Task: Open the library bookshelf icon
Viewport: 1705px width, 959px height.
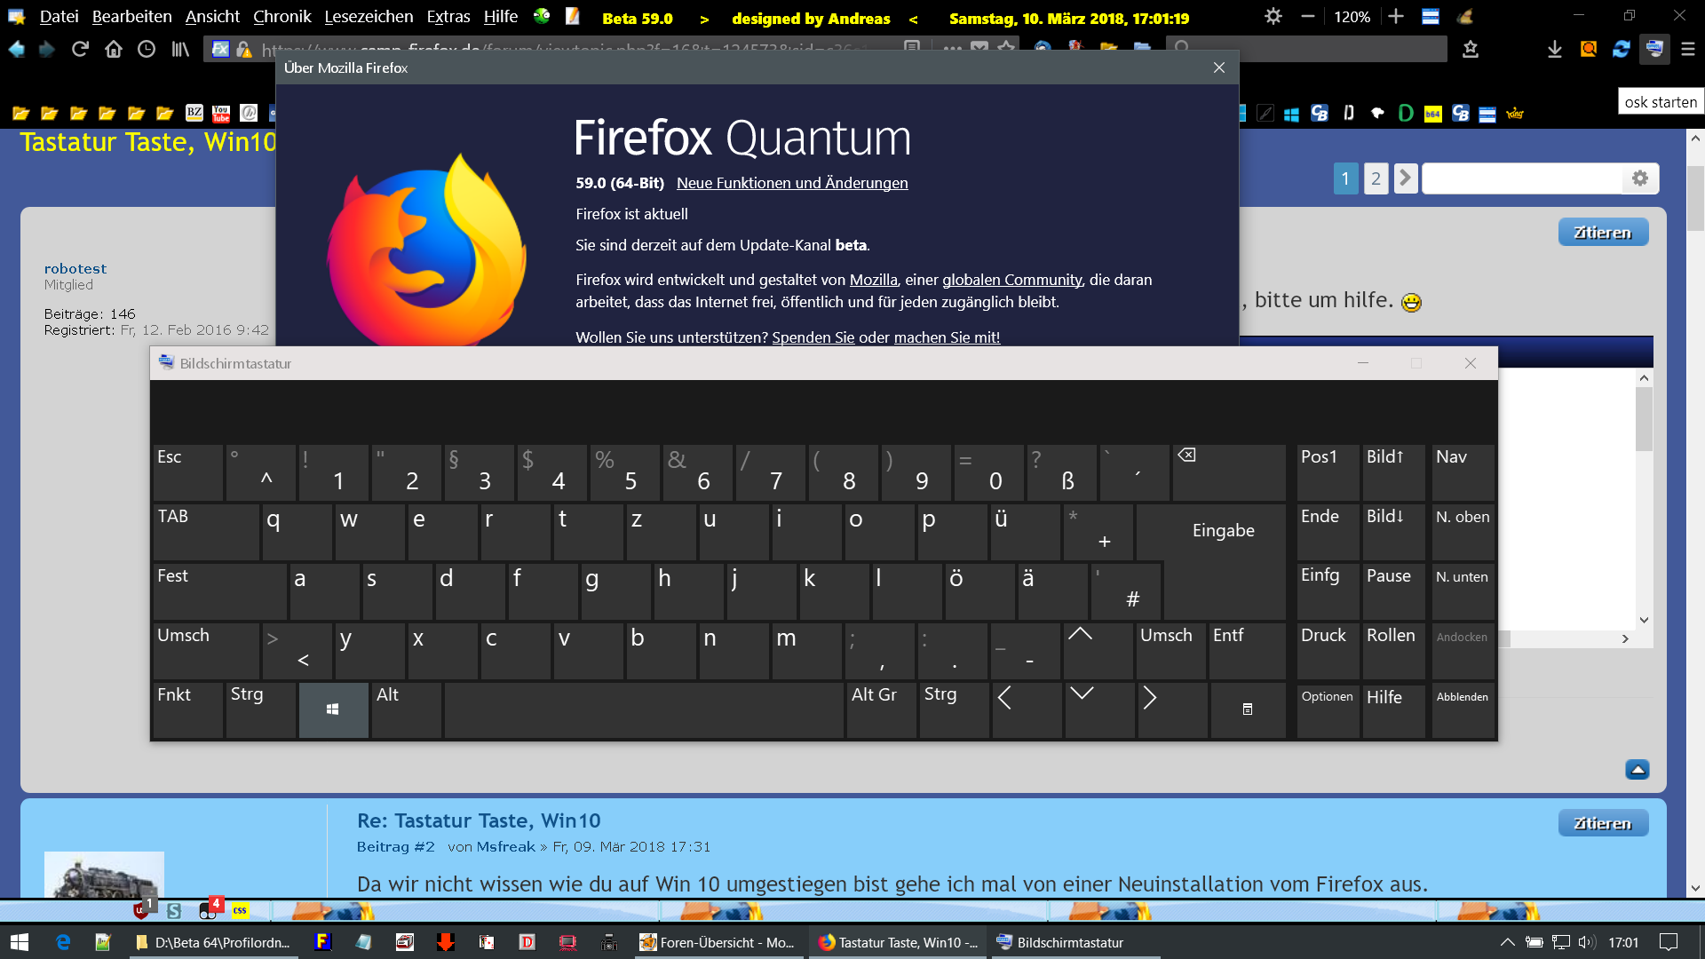Action: pyautogui.click(x=180, y=50)
